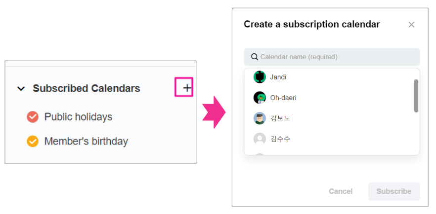The width and height of the screenshot is (436, 214).
Task: Select Oh-daeri from the list
Action: tap(283, 98)
